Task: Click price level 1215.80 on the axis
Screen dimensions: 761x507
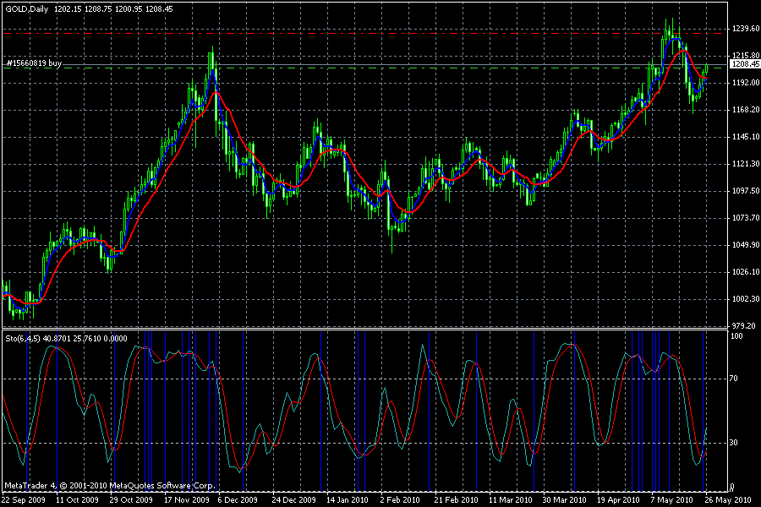Action: (x=746, y=56)
